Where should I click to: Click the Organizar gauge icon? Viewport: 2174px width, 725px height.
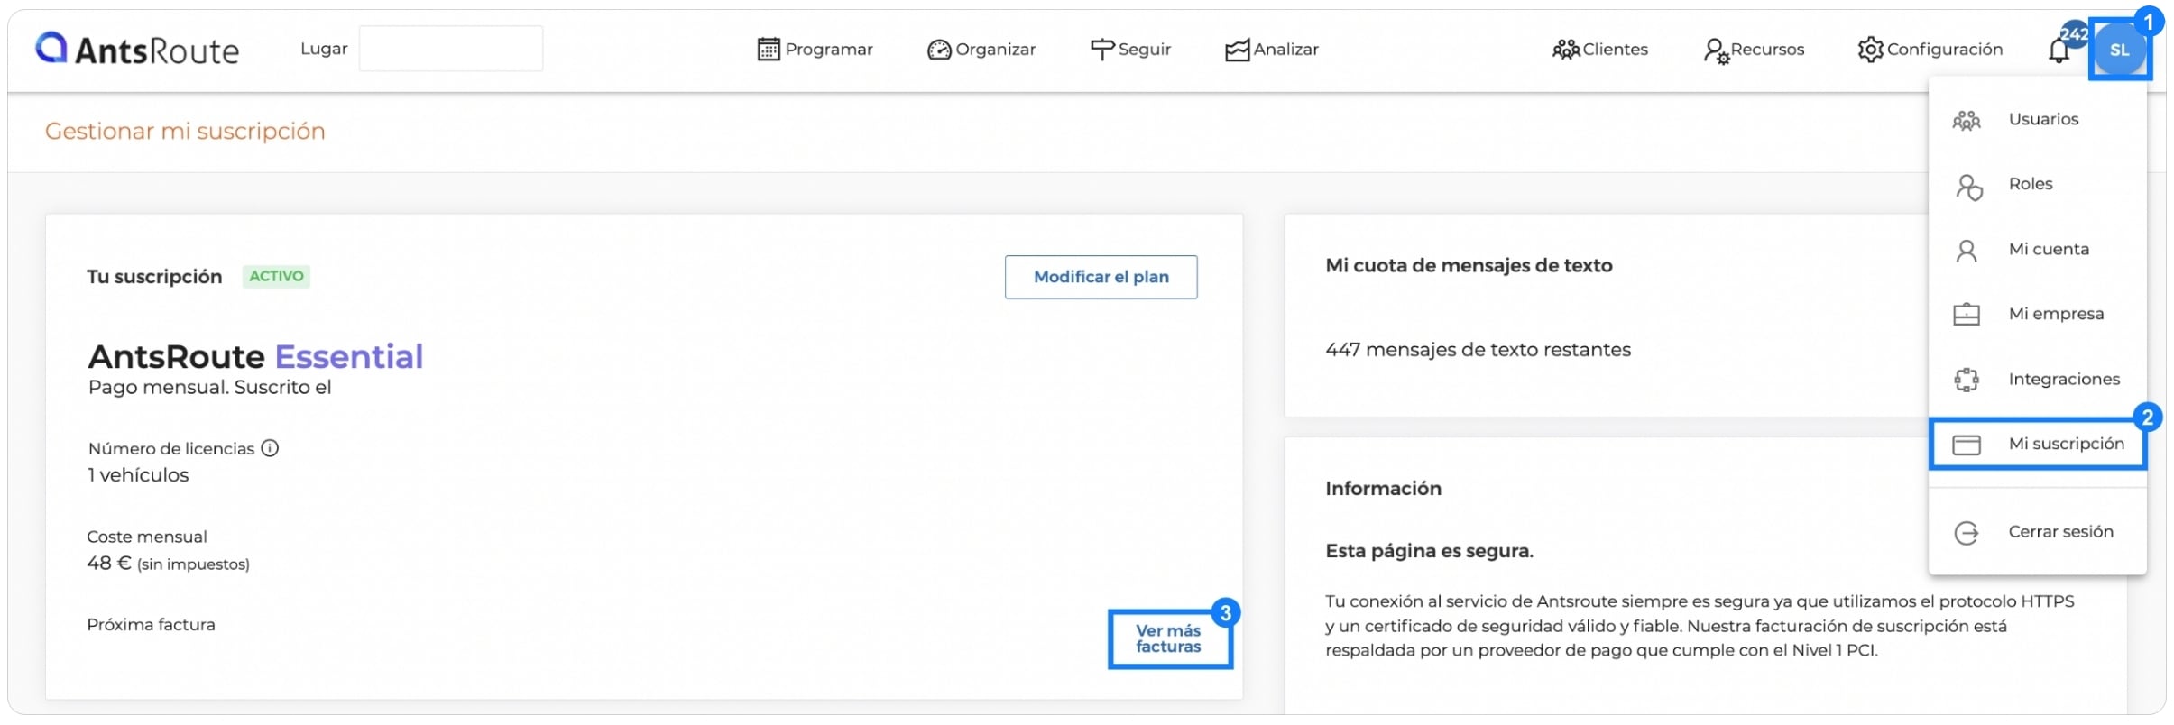(939, 50)
